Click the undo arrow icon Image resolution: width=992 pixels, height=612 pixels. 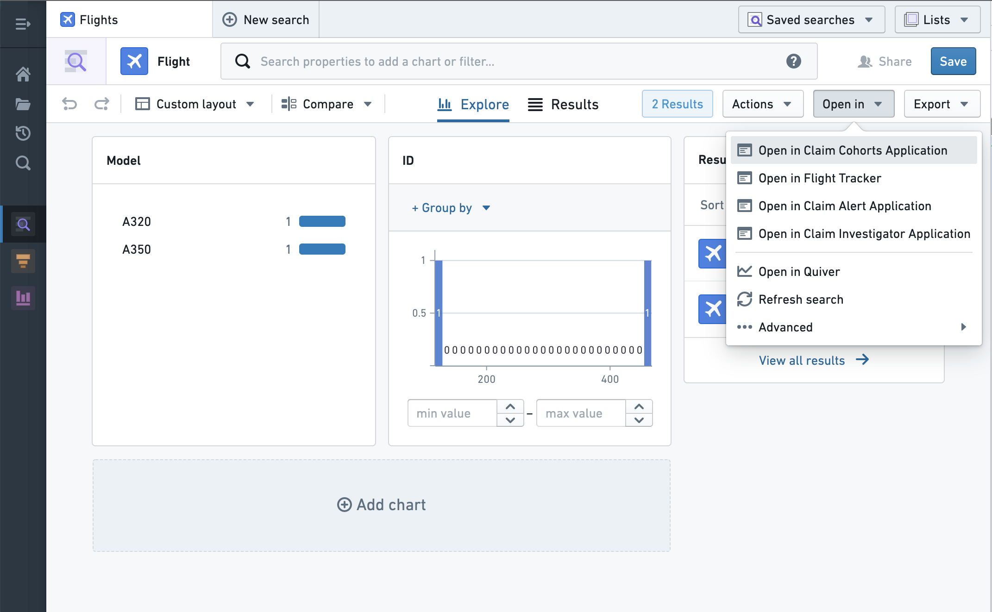(x=69, y=104)
